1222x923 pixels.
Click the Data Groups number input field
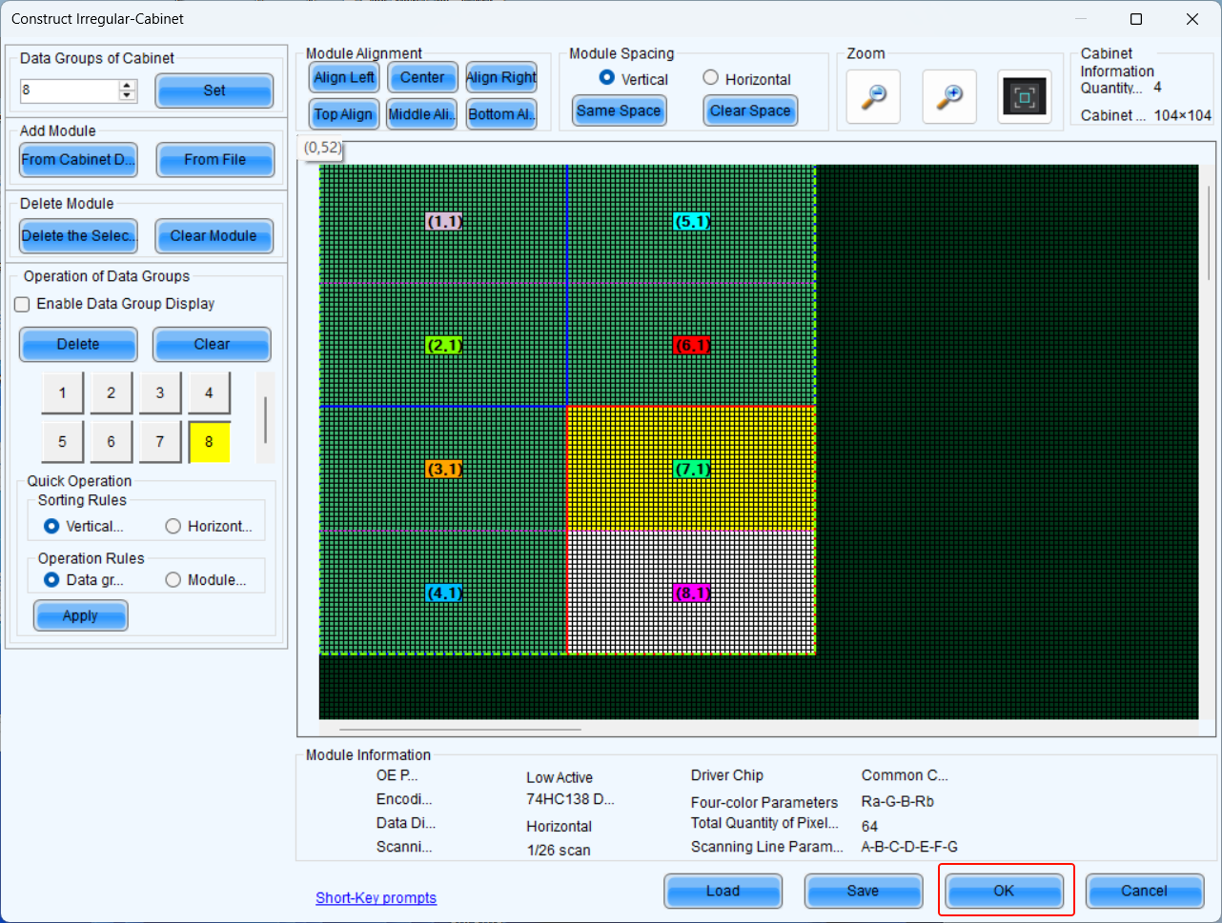pyautogui.click(x=69, y=90)
